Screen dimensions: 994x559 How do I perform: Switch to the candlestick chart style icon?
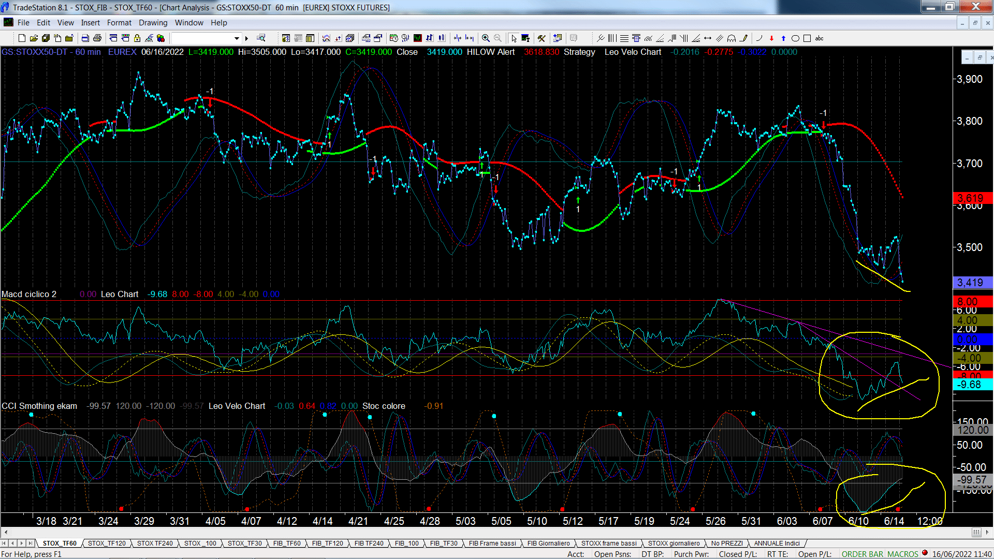442,38
